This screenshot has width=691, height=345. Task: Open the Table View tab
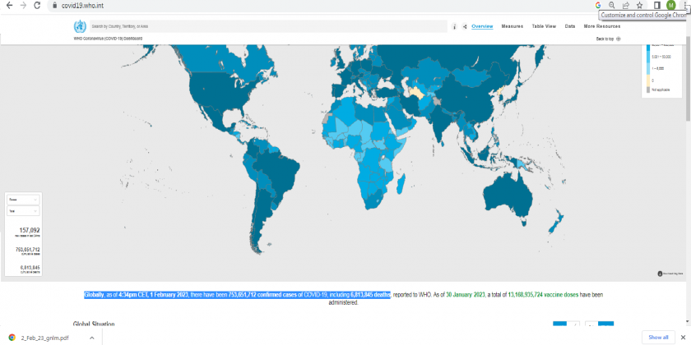(544, 26)
